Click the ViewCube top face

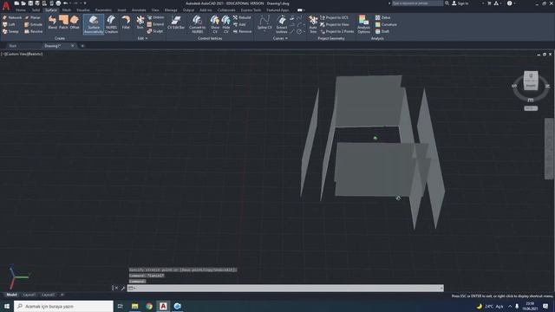531,75
